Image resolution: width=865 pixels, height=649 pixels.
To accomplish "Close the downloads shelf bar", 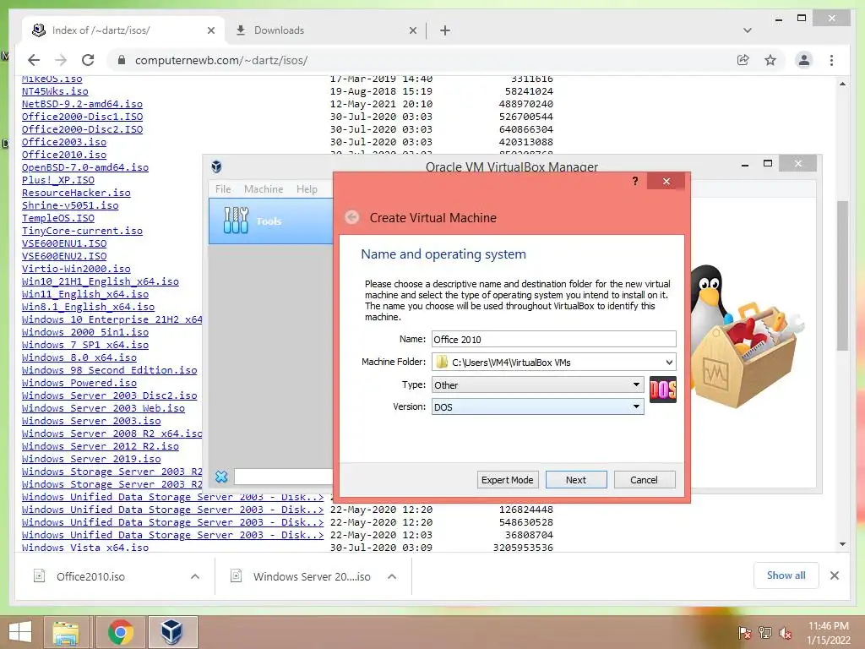I will (834, 575).
